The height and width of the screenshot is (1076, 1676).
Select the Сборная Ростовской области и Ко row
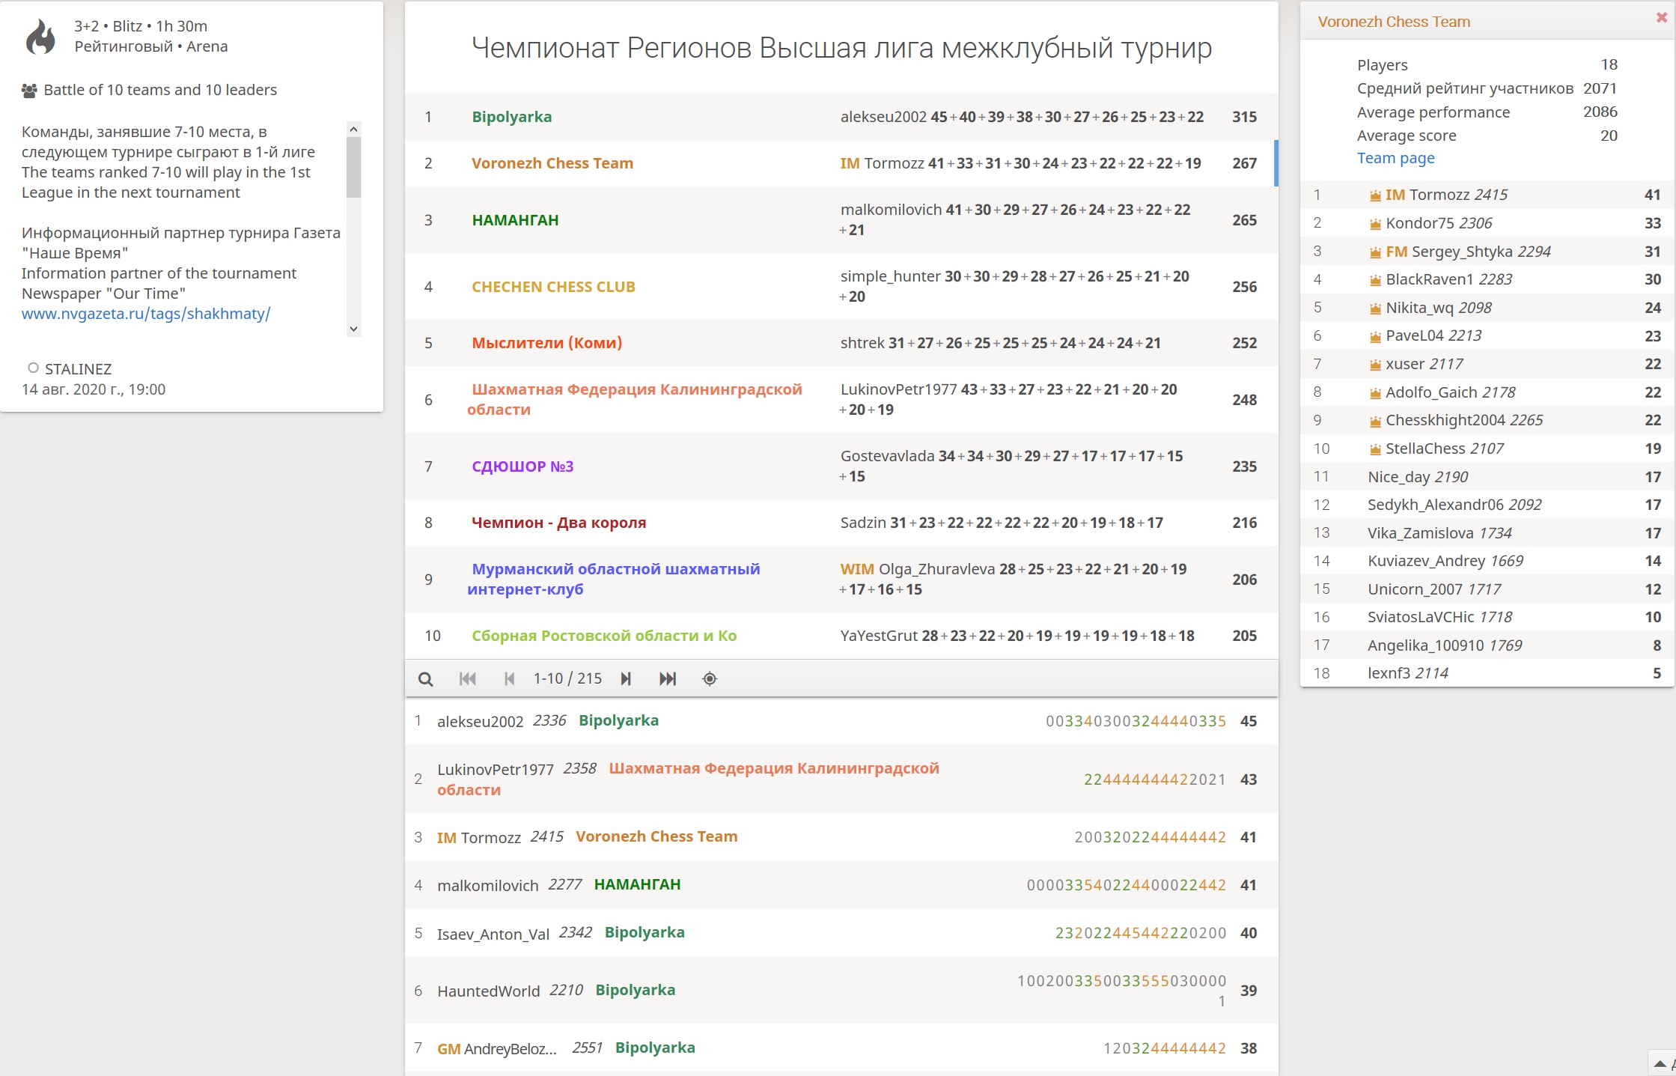(841, 636)
